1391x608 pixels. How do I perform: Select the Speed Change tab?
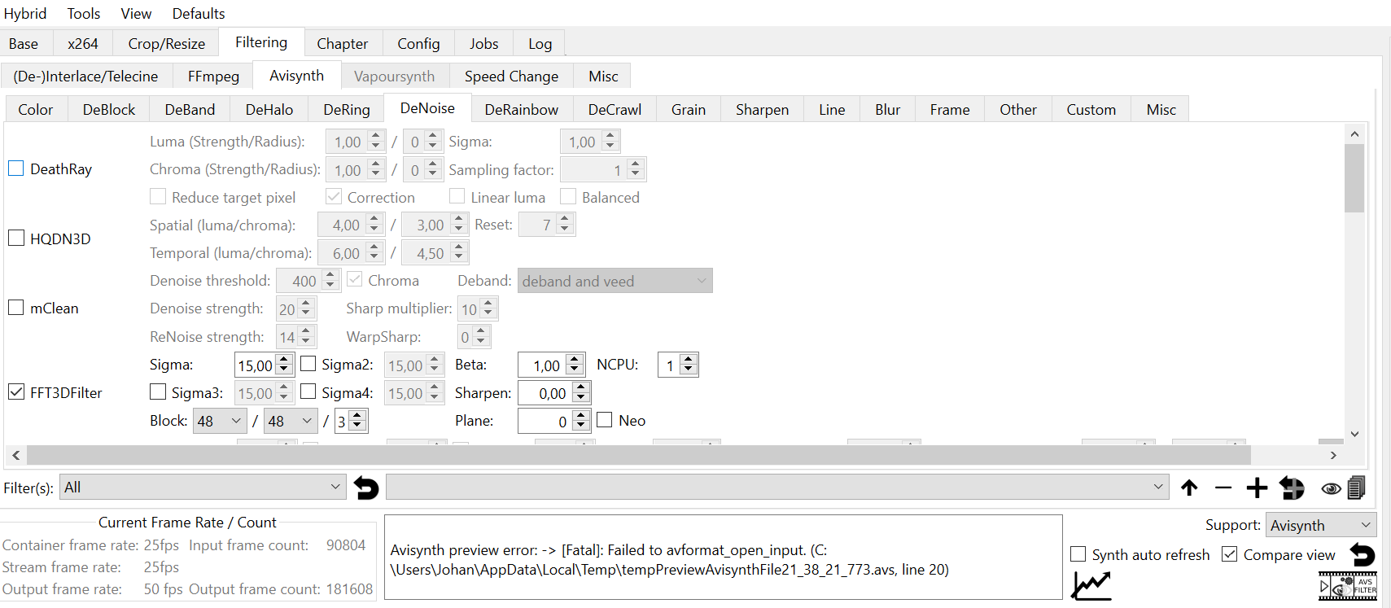tap(510, 76)
